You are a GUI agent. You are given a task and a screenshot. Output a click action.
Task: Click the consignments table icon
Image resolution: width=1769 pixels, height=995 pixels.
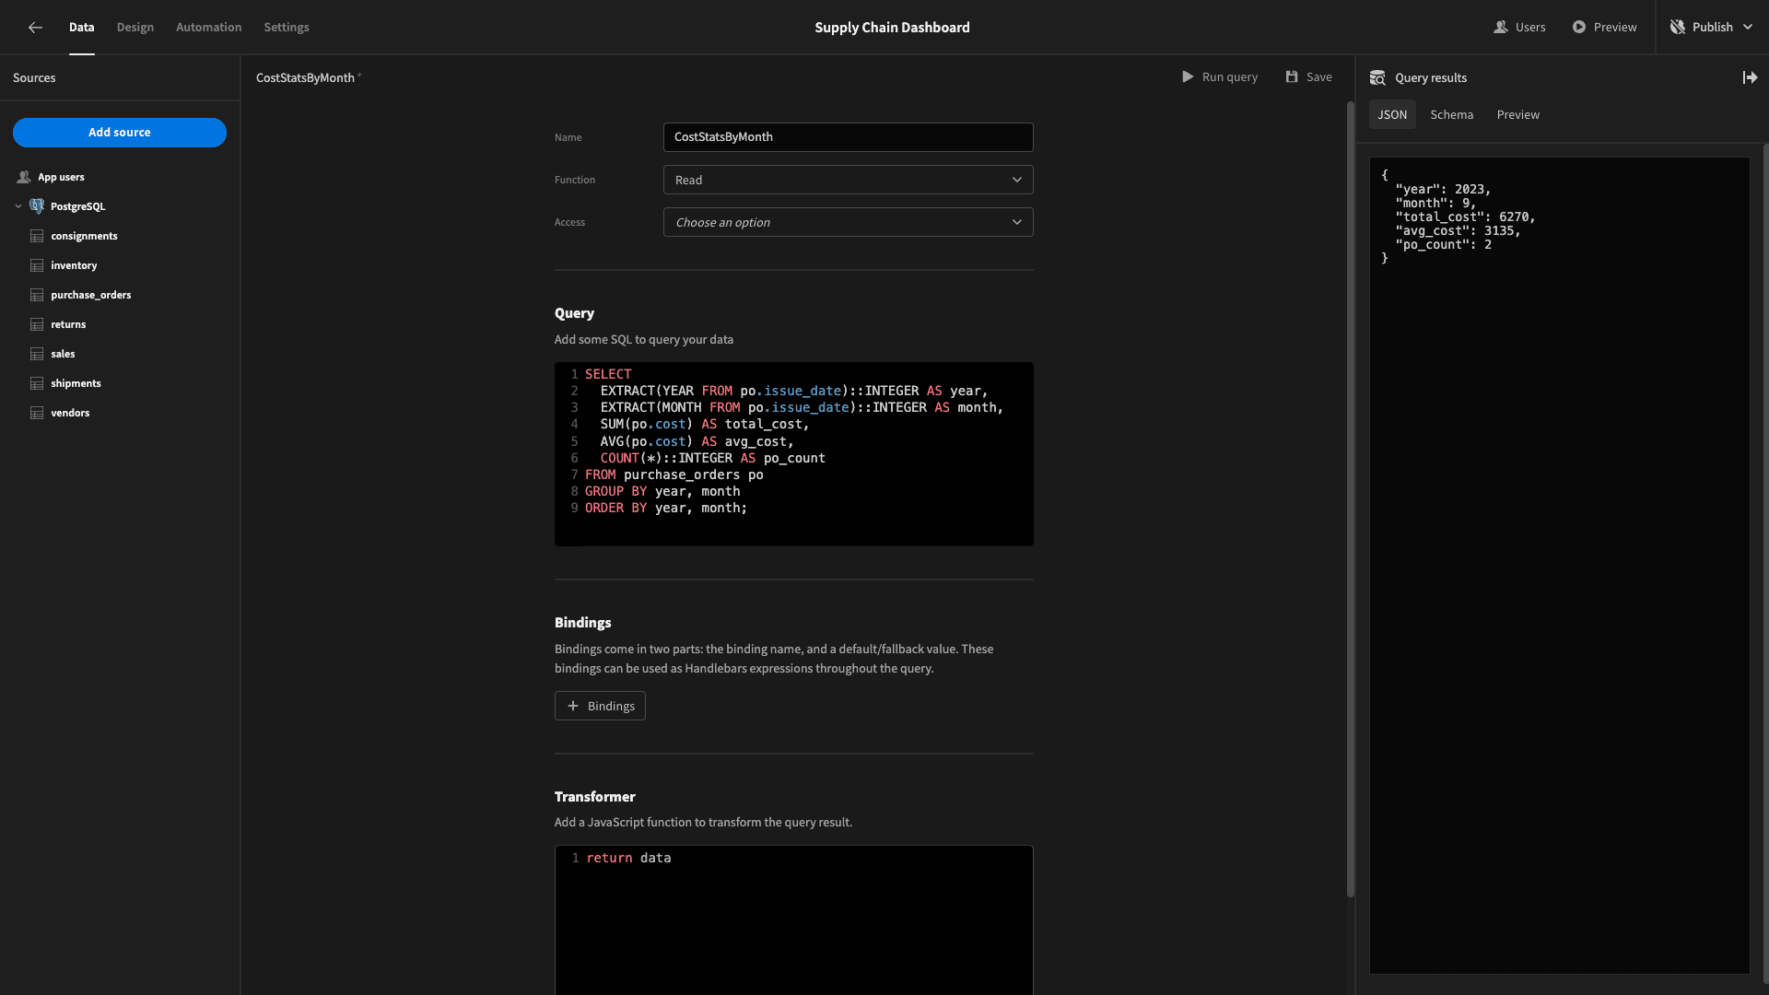(x=37, y=237)
